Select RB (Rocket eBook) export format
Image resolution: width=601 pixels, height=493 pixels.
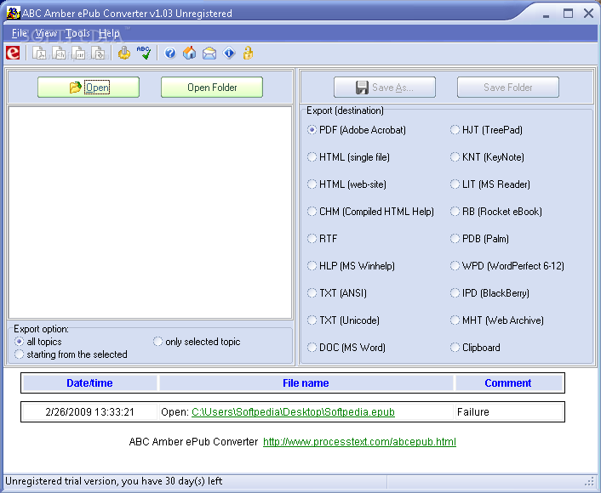pos(496,212)
